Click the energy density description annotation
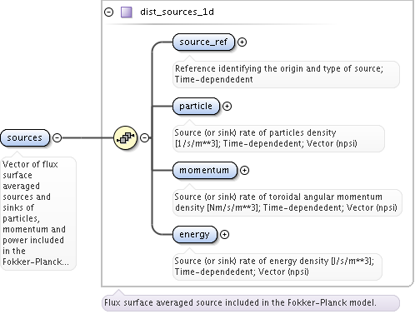The width and height of the screenshot is (415, 314). pos(277,267)
